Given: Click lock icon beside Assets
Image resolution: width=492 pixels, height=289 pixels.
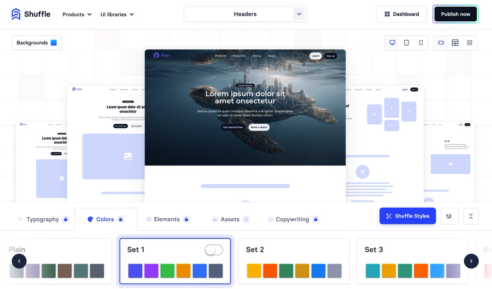Looking at the screenshot, I should pos(246,219).
